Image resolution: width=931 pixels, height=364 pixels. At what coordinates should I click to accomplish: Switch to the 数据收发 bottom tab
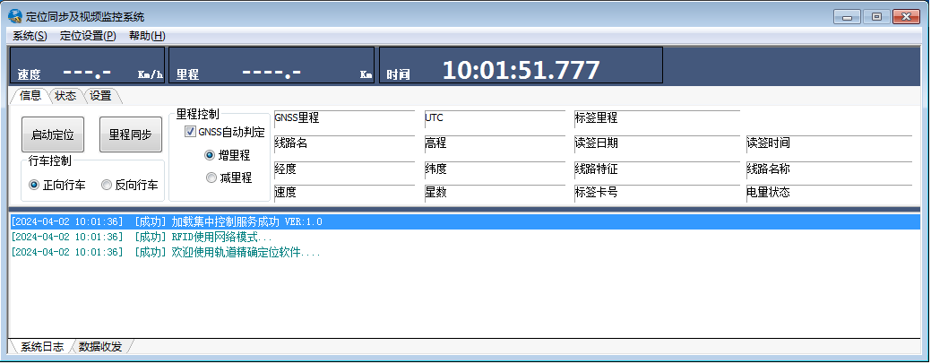(100, 347)
